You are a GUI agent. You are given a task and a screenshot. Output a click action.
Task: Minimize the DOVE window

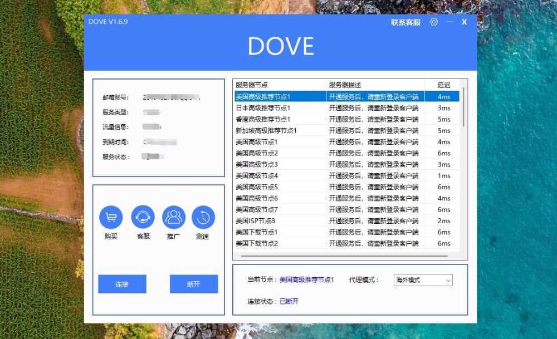point(449,22)
